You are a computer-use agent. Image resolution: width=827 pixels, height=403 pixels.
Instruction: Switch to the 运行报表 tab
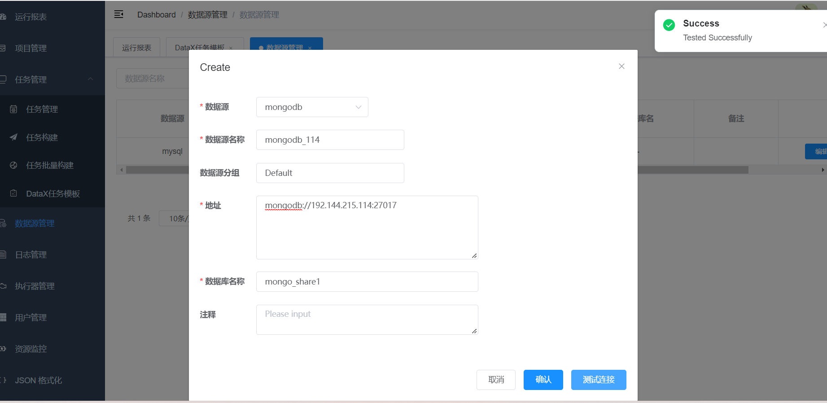[x=136, y=48]
